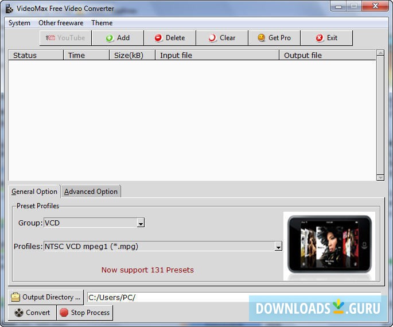Image resolution: width=393 pixels, height=327 pixels.
Task: Click the Group combo box showing VCD
Action: click(x=94, y=223)
